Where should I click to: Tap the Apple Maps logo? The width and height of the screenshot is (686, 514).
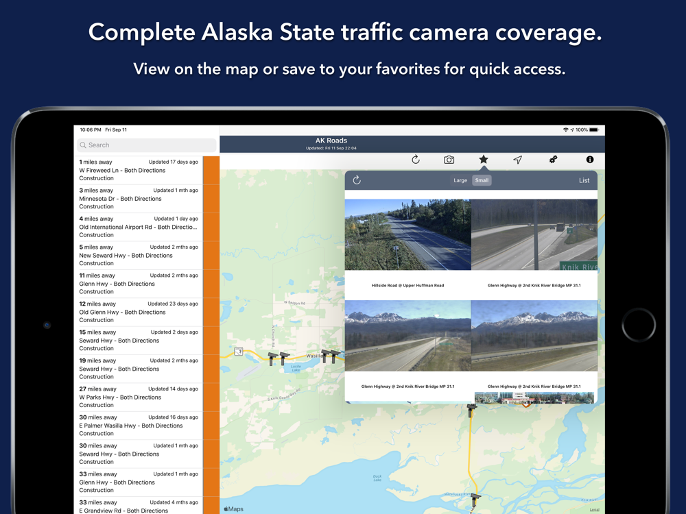point(234,509)
